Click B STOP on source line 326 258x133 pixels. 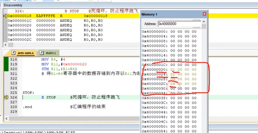(x=48, y=97)
